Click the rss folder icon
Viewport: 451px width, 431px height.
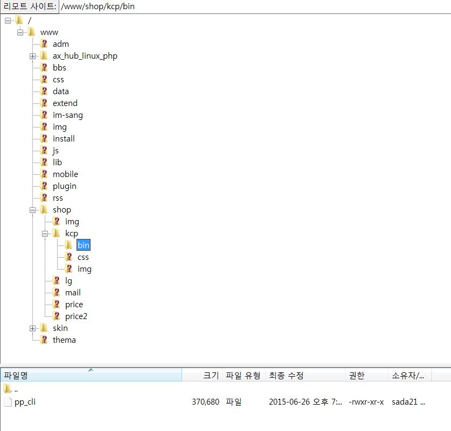[x=44, y=198]
